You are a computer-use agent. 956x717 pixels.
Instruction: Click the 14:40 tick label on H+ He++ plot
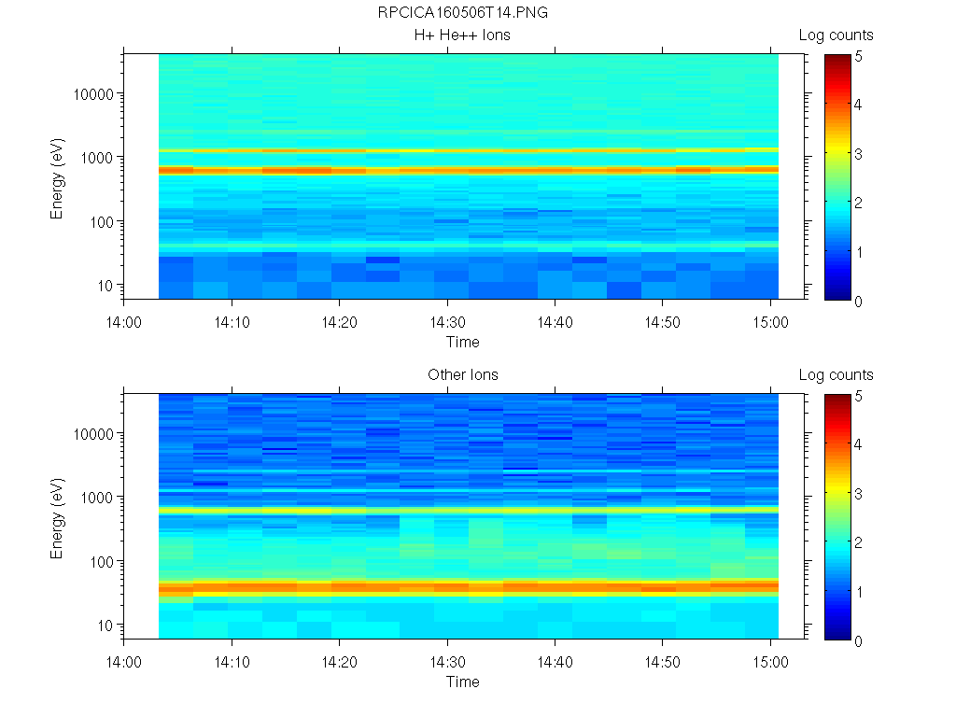coord(555,322)
